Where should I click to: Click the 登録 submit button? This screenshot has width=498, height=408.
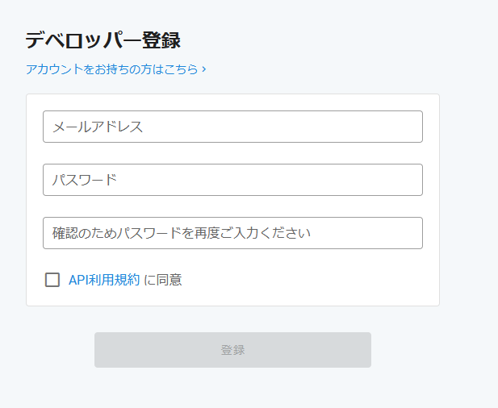coord(232,350)
